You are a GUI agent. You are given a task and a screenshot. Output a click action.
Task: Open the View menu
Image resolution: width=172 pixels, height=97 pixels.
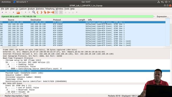(x=12, y=9)
